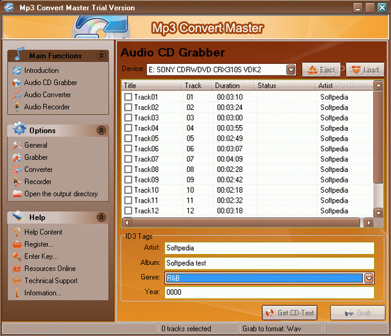Sort the track list by Title column

[x=152, y=86]
